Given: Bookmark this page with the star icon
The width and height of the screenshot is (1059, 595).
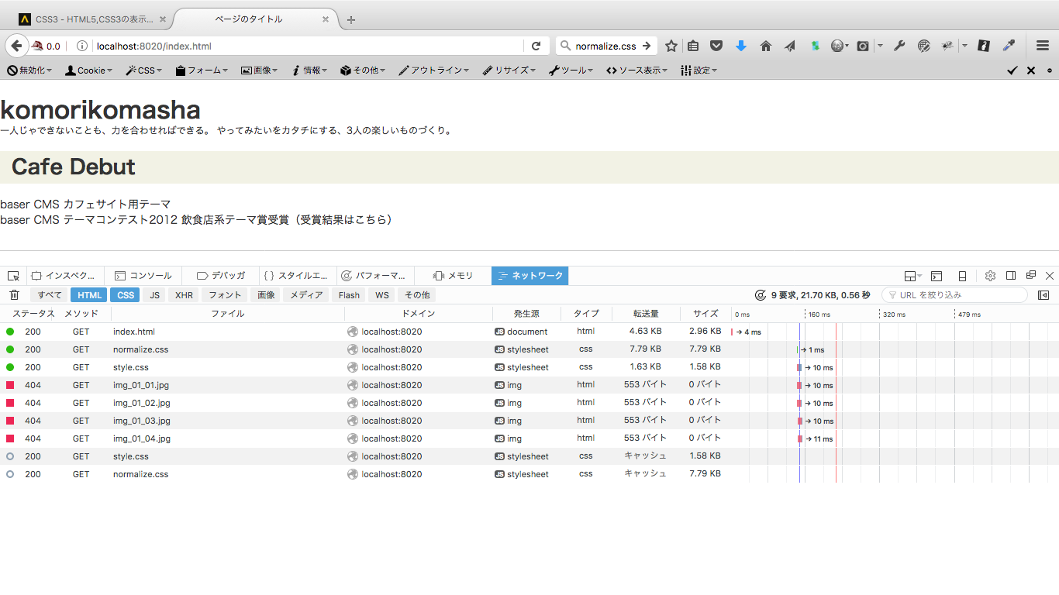Looking at the screenshot, I should tap(671, 46).
